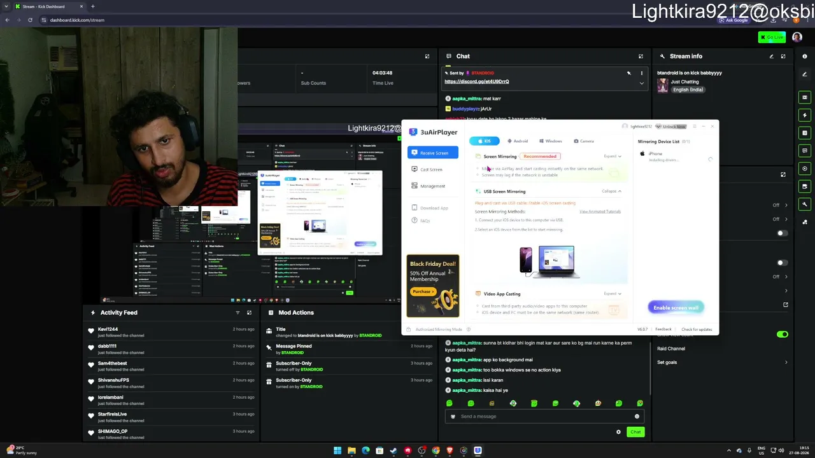
Task: Reload the Kick dashboard page
Action: [30, 20]
